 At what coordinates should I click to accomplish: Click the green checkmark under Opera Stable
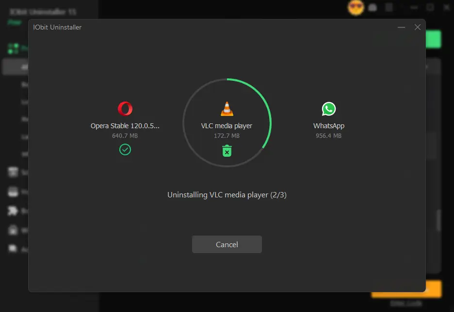pos(125,149)
